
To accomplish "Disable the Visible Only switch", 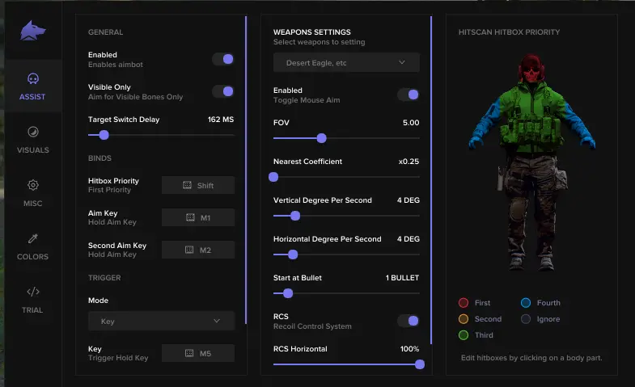I will [x=222, y=91].
